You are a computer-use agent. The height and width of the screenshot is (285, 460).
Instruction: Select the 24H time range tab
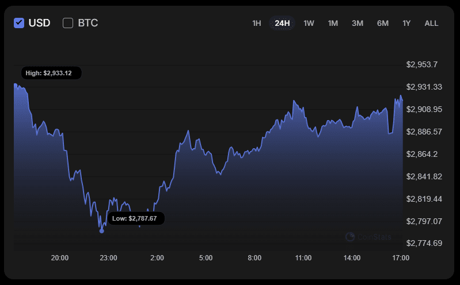click(x=282, y=23)
